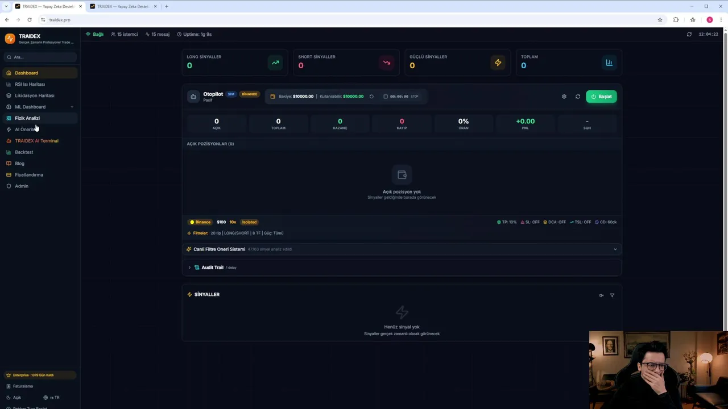
Task: Click the Enterprise plan badge
Action: (40, 375)
